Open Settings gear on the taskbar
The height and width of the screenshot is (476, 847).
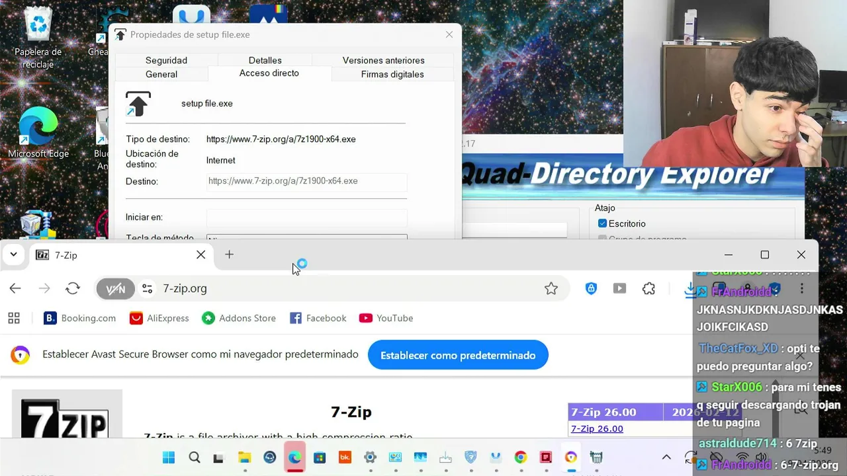click(370, 457)
